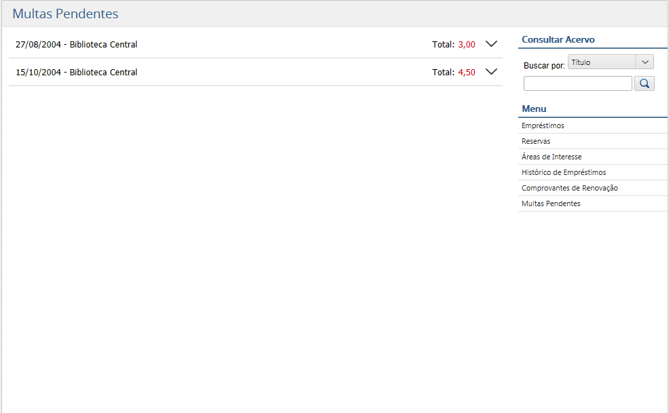
Task: Click the Buscar por label
Action: click(544, 66)
